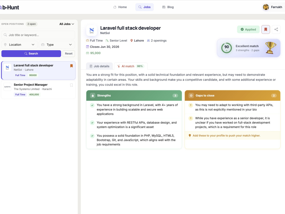Screen dimensions: 285x214
Task: Select the Senior Project Manager card
Action: coord(38,90)
